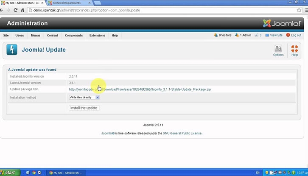The image size is (308, 176).
Task: Click the Log out link
Action: click(294, 35)
